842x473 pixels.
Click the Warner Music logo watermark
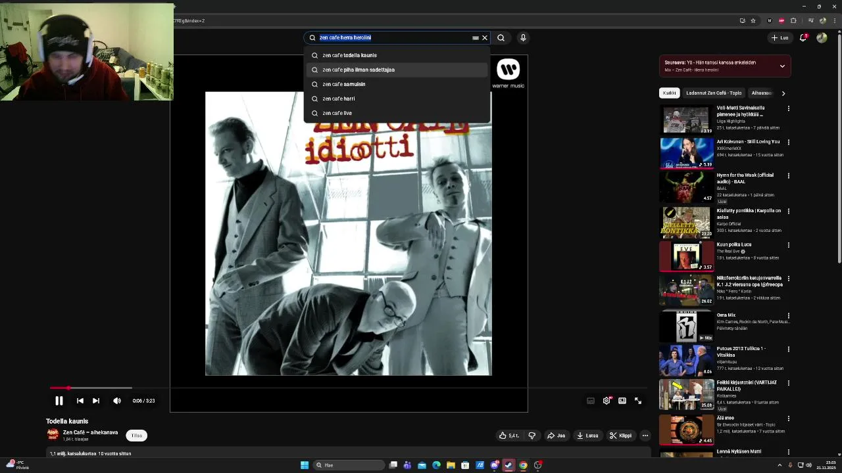(x=508, y=72)
